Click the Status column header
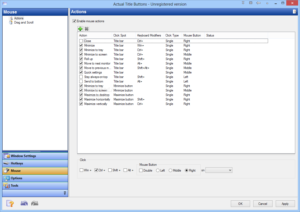 click(x=236, y=35)
